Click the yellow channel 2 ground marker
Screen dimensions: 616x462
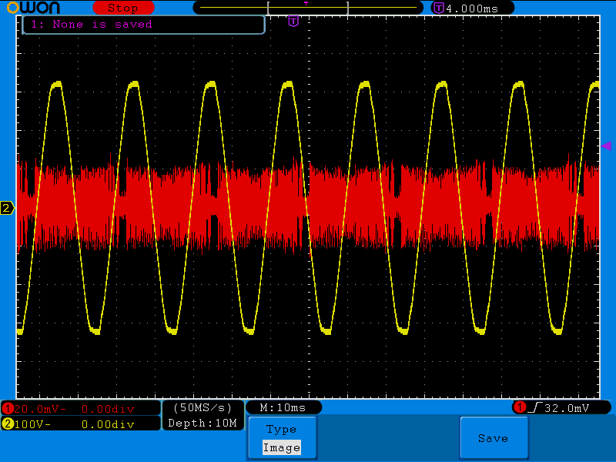click(7, 208)
